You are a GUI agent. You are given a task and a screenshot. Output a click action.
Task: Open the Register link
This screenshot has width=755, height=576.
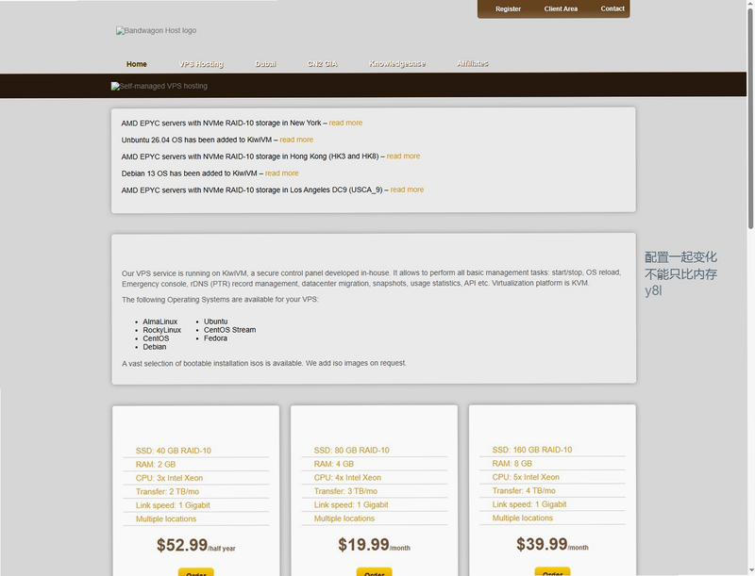point(508,8)
